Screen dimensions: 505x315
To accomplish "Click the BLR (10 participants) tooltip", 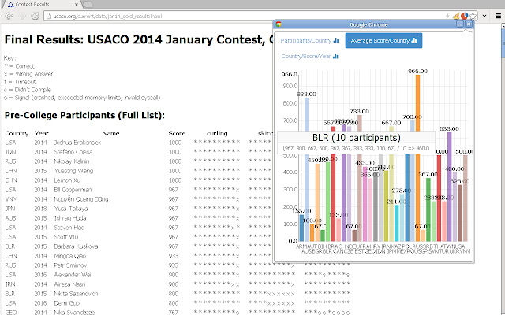I will (356, 143).
